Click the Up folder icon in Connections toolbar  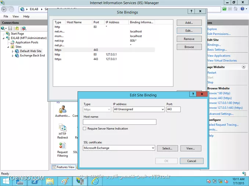[x=17, y=28]
